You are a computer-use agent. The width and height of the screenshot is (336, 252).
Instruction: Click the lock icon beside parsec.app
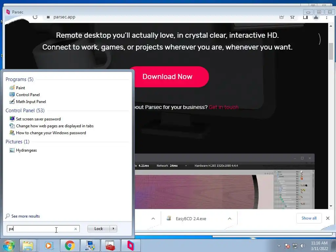tap(48, 17)
